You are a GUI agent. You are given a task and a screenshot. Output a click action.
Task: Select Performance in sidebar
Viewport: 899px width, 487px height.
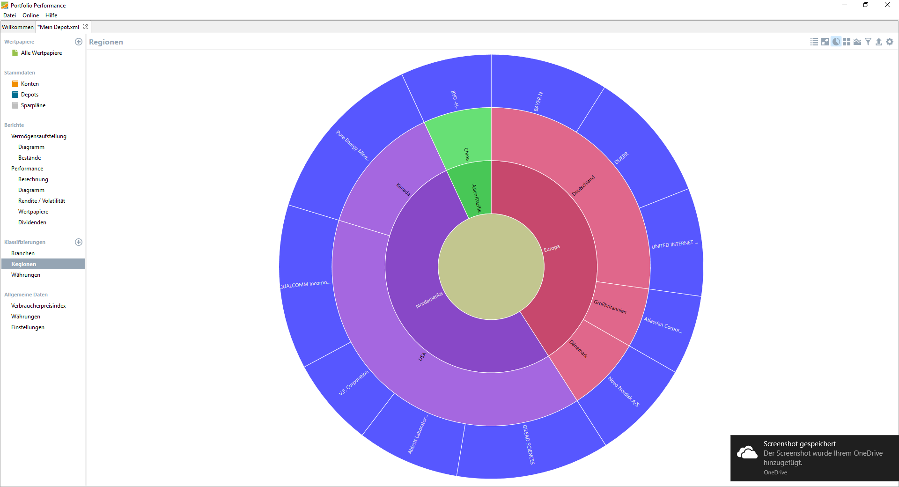point(27,169)
